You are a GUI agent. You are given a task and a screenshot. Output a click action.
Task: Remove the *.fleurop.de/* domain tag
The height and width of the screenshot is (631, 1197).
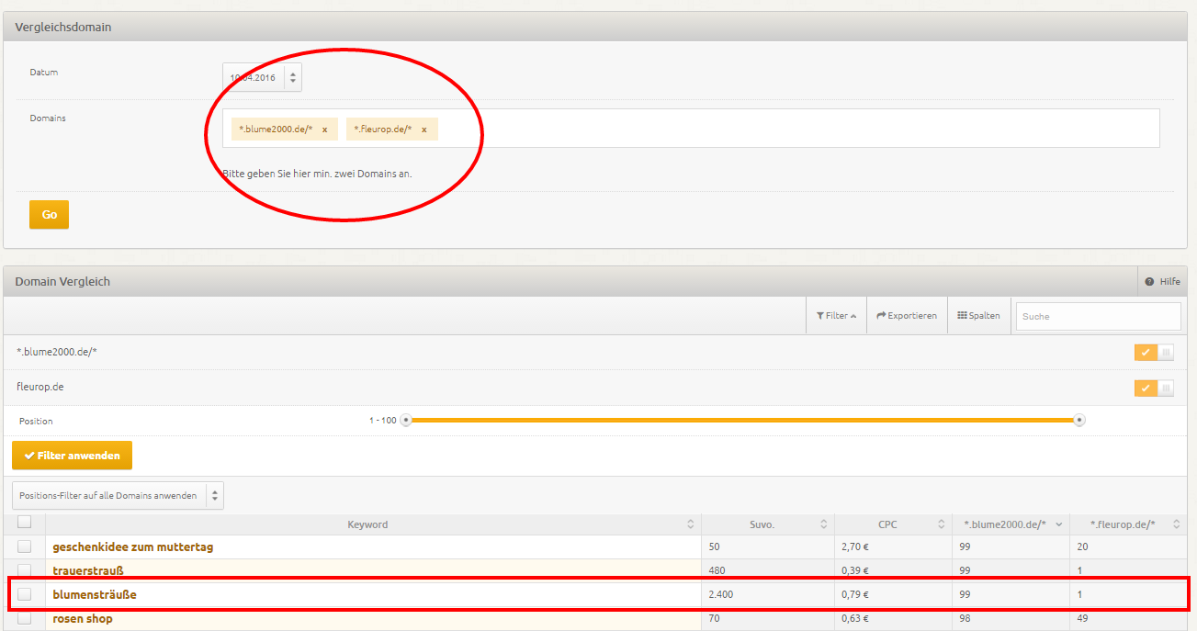click(x=423, y=130)
